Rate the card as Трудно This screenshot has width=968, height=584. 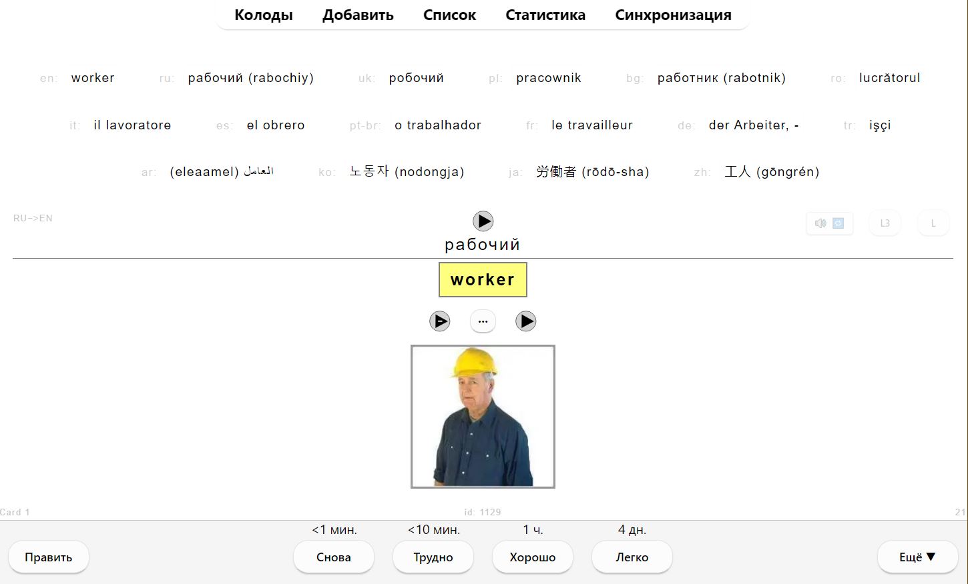pyautogui.click(x=433, y=557)
